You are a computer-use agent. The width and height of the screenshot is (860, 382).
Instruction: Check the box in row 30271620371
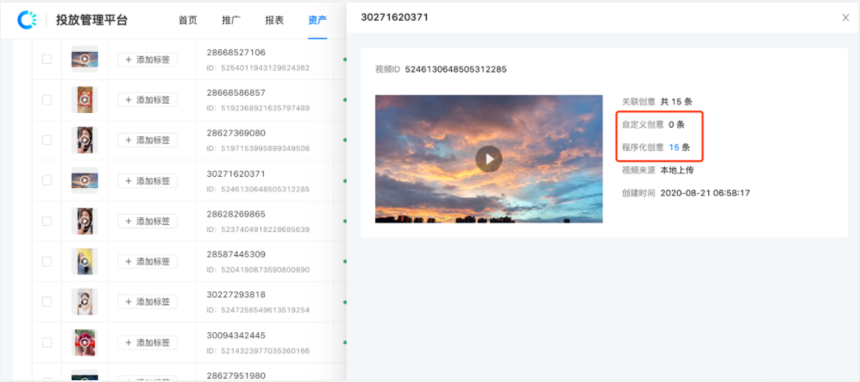pos(47,180)
